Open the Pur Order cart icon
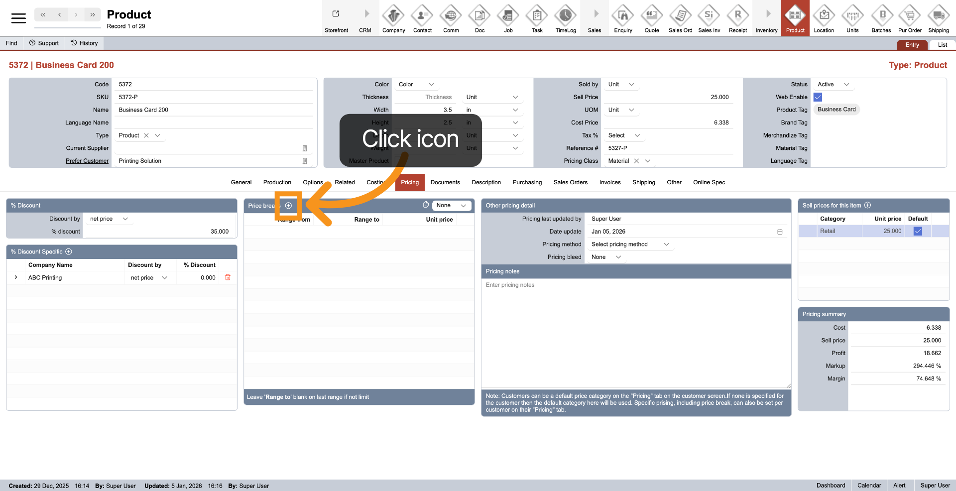This screenshot has width=956, height=491. point(909,16)
